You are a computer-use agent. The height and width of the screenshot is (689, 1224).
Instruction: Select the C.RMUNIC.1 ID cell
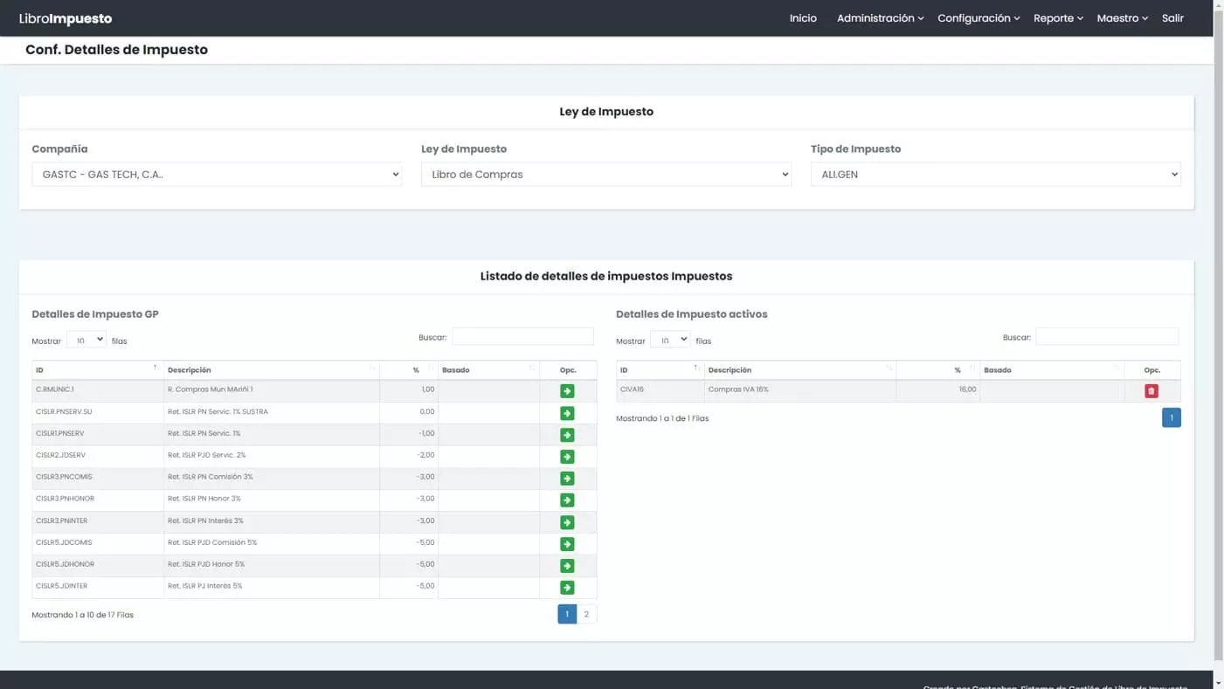tap(97, 391)
